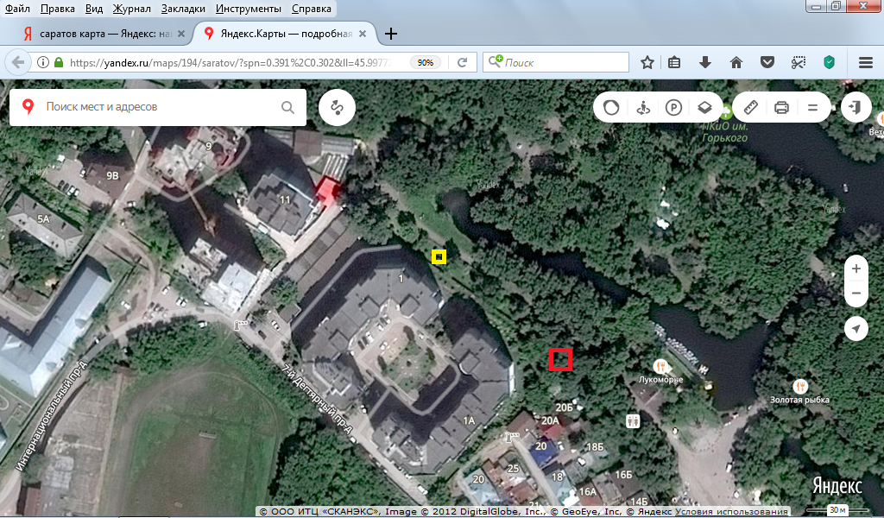The height and width of the screenshot is (518, 884).
Task: Reset the 90% zoom level indicator
Action: pos(426,62)
